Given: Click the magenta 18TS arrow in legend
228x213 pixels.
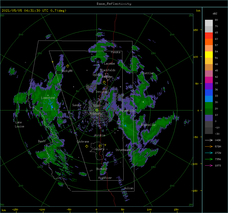Looking at the screenshot, I should [209, 165].
